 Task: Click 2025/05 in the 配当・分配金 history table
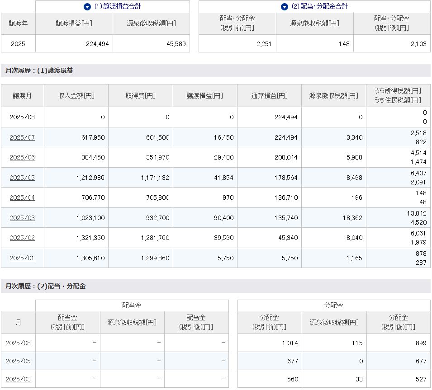point(18,361)
